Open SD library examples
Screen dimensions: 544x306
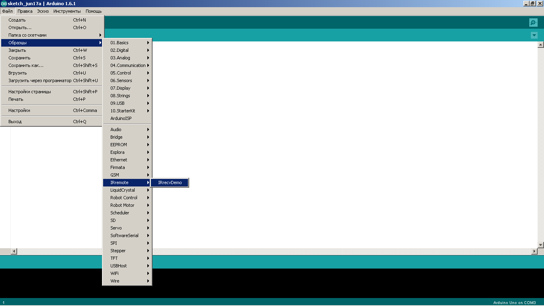click(x=127, y=220)
